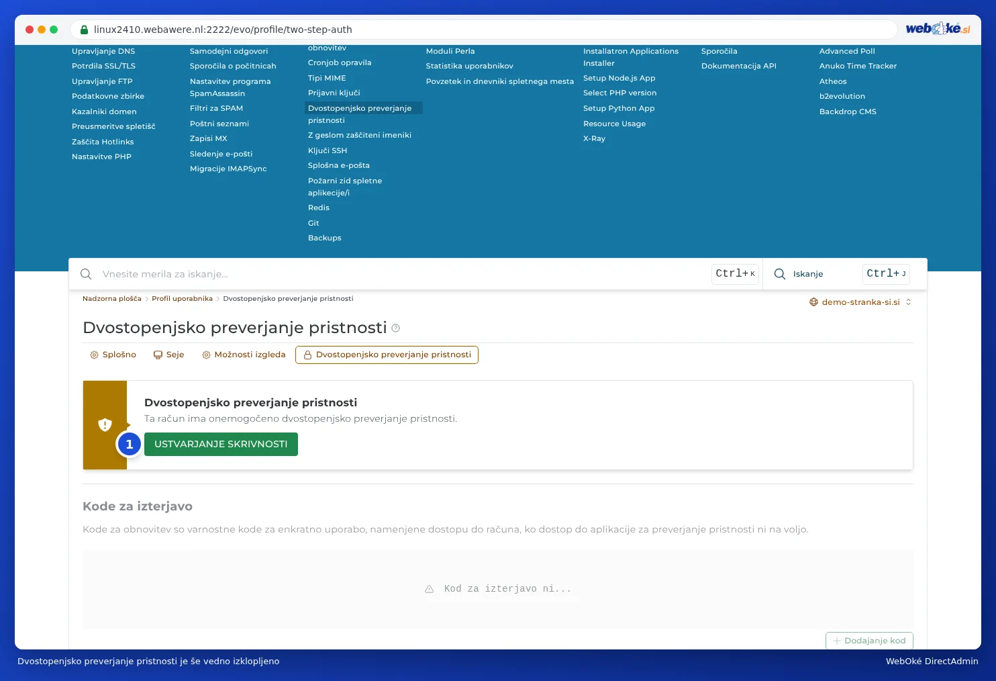This screenshot has width=996, height=681.
Task: Select the Dvostopenjsko preverjanje pristnosti tab
Action: click(387, 355)
